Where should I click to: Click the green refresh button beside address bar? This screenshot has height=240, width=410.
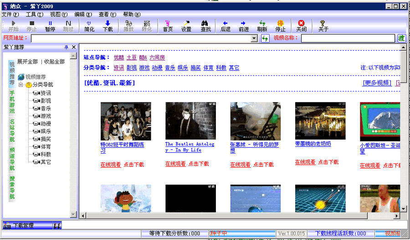click(265, 38)
